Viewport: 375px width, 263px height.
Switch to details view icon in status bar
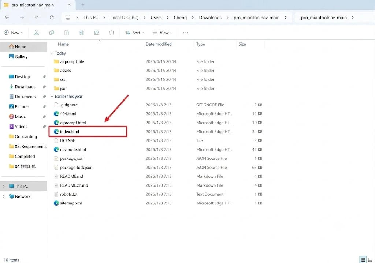(363, 260)
